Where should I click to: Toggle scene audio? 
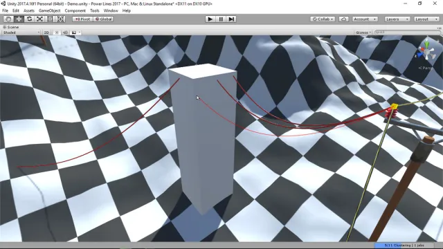pos(65,33)
